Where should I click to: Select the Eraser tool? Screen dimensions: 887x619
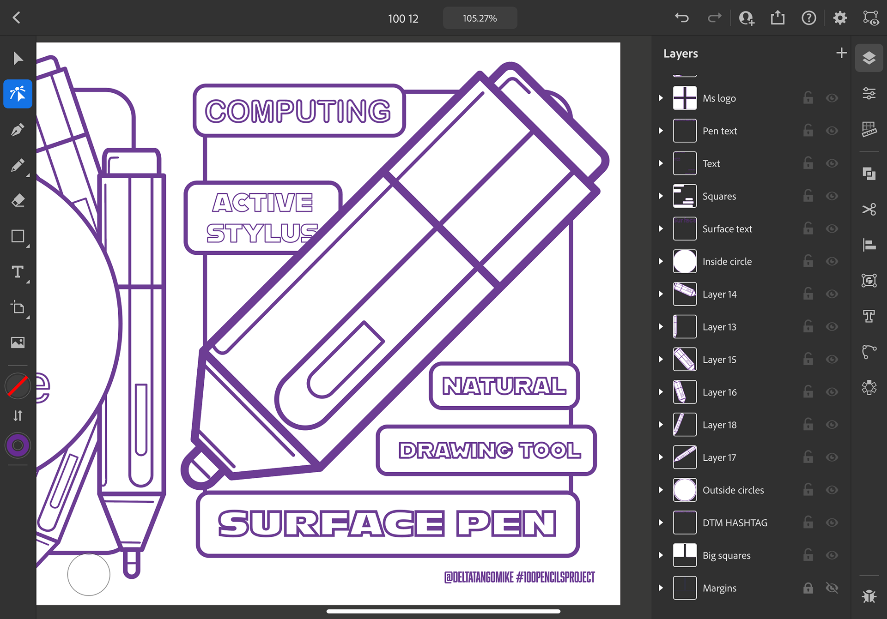18,201
